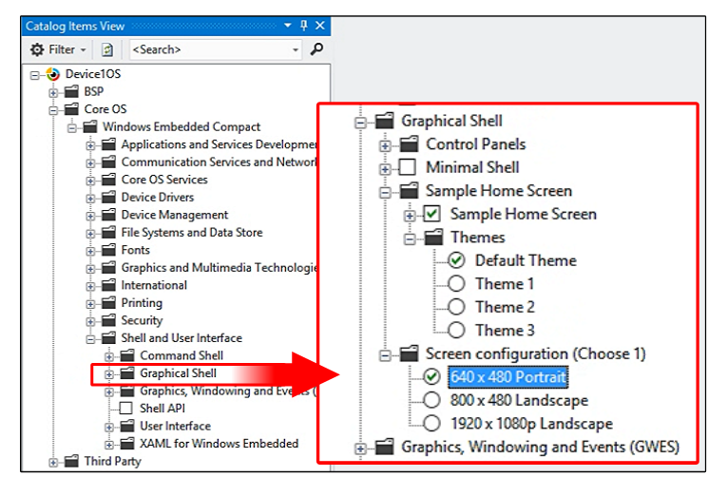708x496 pixels.
Task: Click the Command Shell folder icon
Action: tap(127, 355)
